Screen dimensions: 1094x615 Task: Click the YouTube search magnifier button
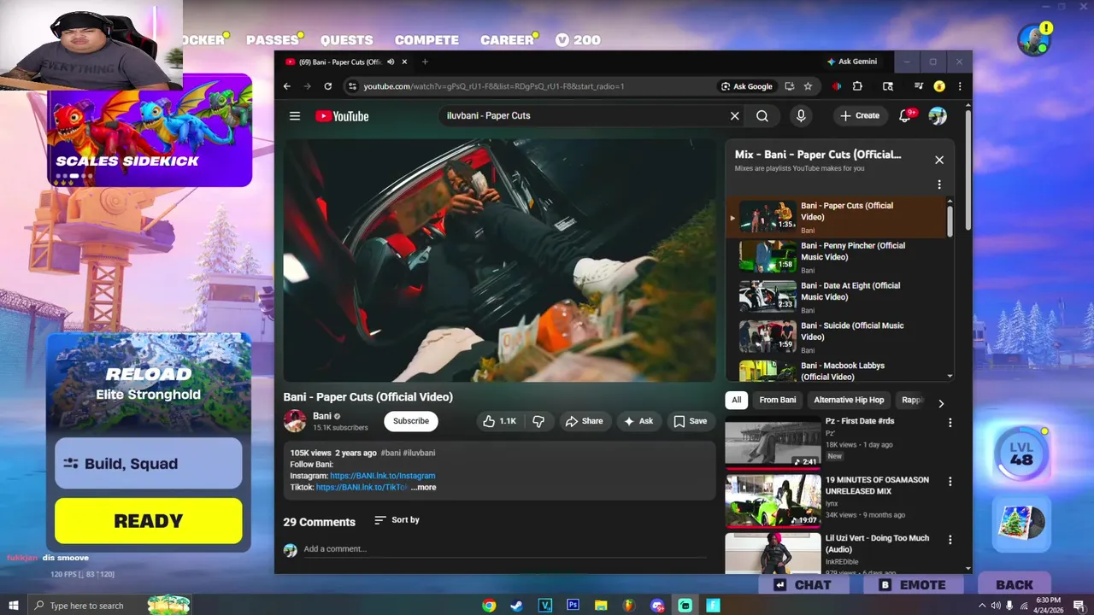point(762,116)
